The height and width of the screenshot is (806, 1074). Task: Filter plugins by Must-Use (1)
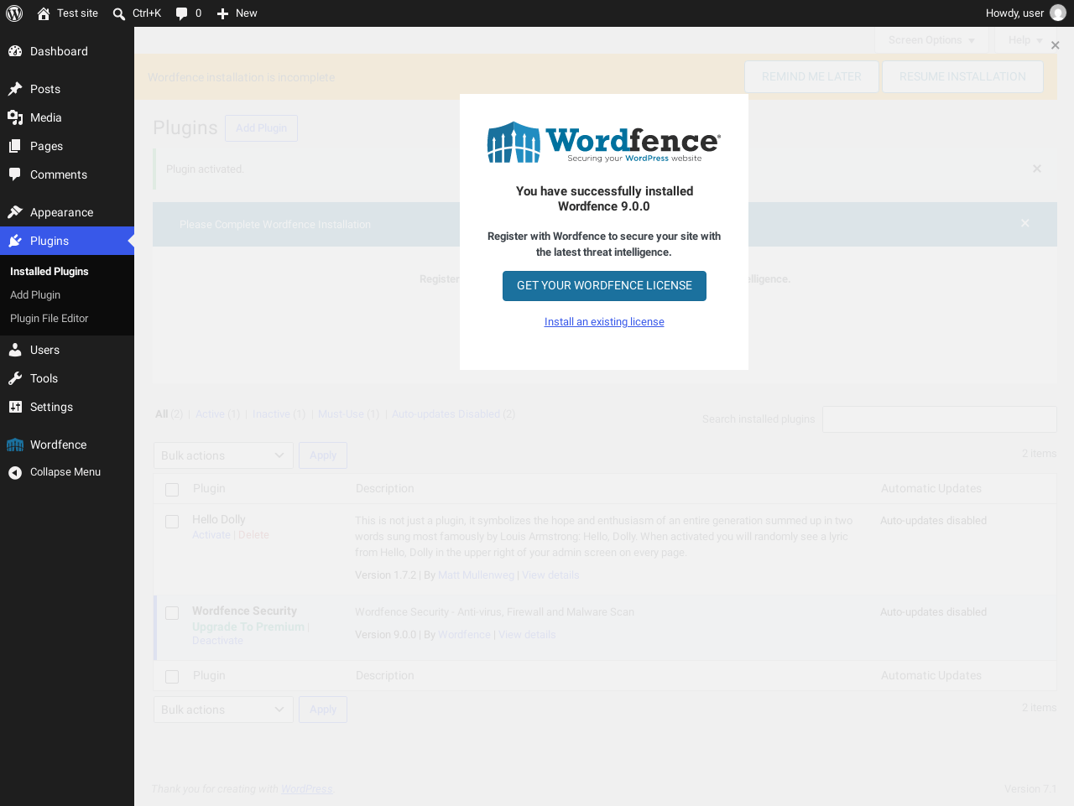click(348, 414)
